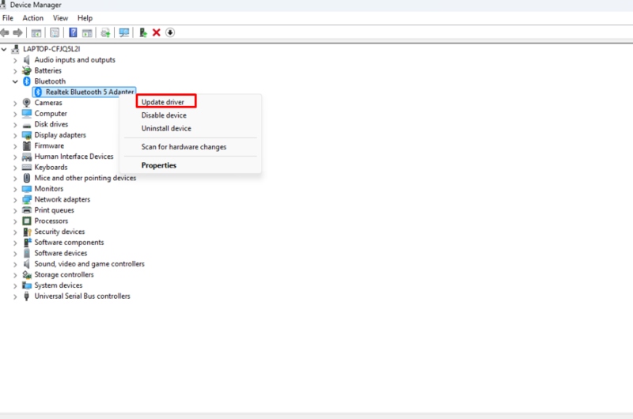
Task: Click the red X uninstall device icon
Action: tap(157, 32)
